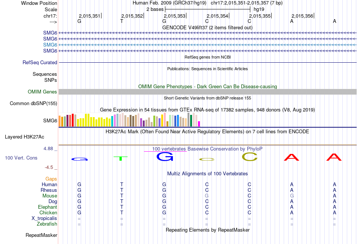Open the Basewise Conservation by PhyloP title

207,149
